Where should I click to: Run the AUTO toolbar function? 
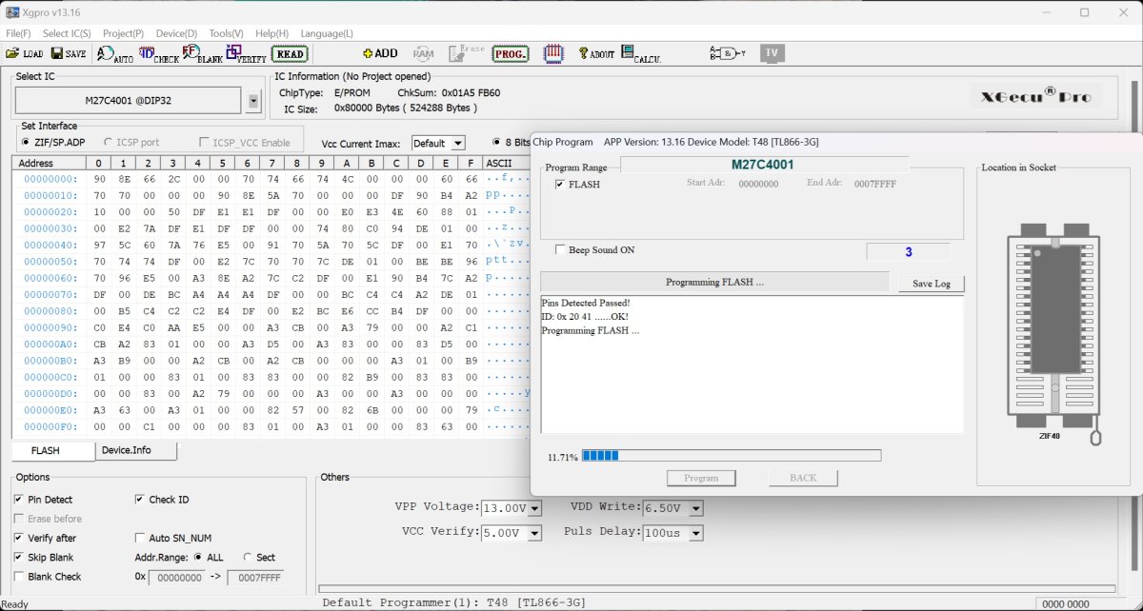tap(115, 54)
